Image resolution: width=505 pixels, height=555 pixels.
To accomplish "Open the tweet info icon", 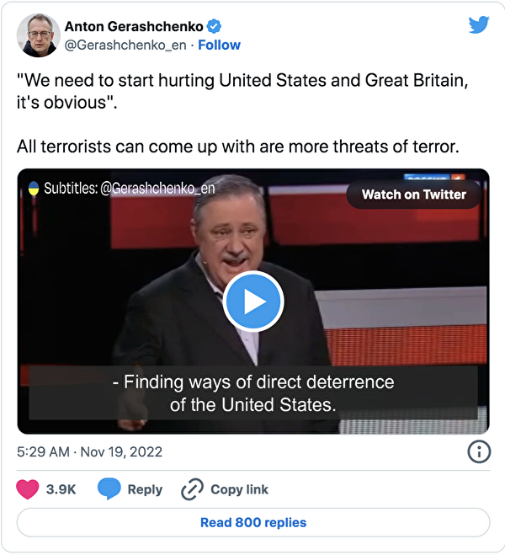I will (x=478, y=452).
